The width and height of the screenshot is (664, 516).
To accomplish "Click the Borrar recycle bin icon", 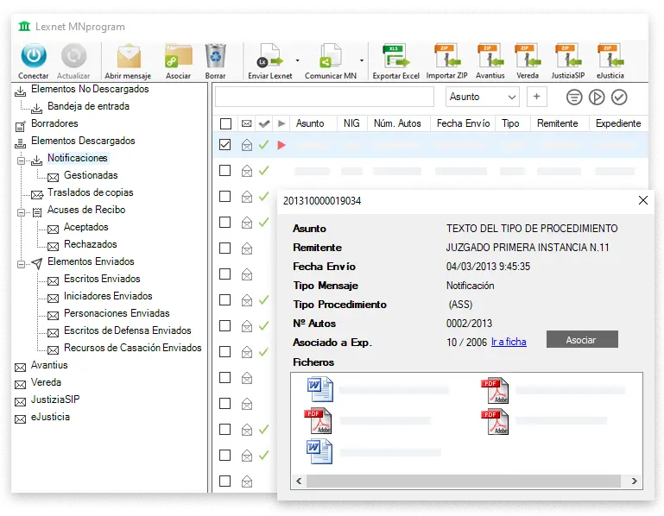I will coord(215,57).
